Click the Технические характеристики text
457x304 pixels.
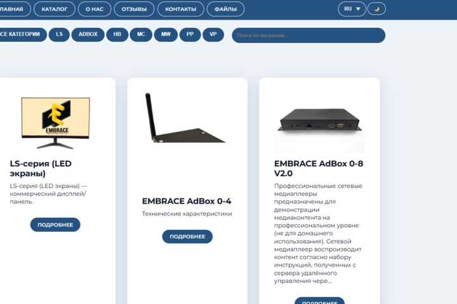pos(187,214)
